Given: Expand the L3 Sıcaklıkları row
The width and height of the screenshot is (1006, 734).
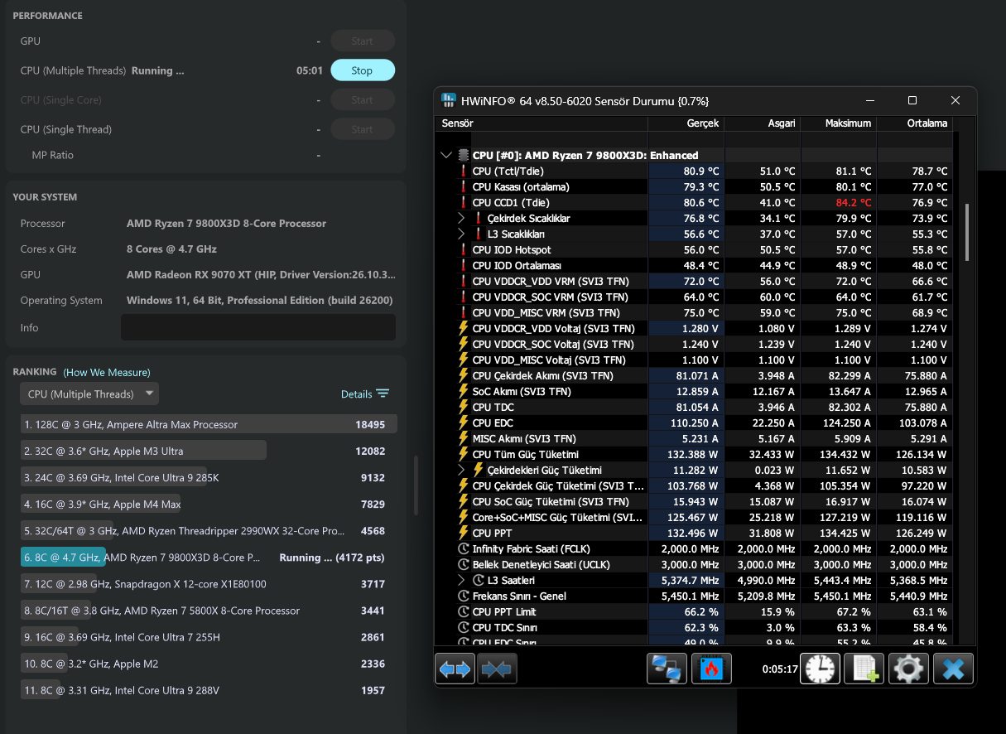Looking at the screenshot, I should (x=462, y=234).
